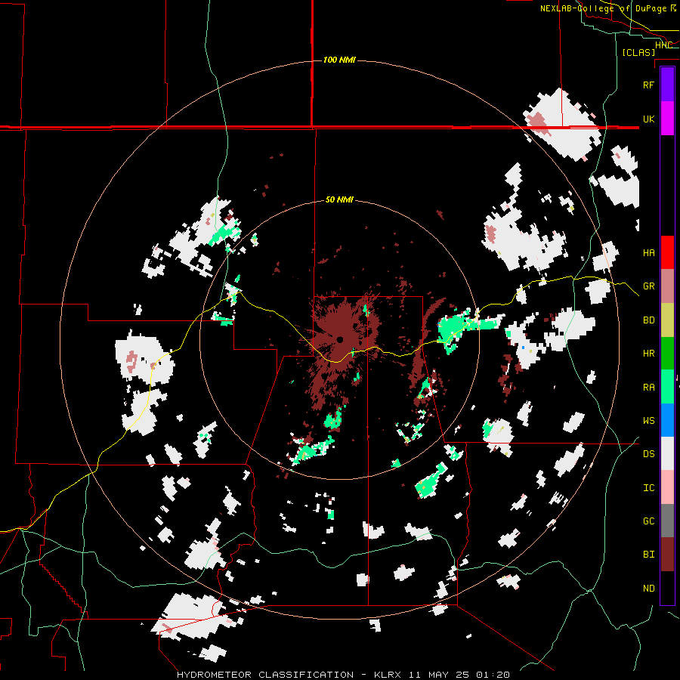Pick the dusty pink GR legend swatch
Image resolution: width=680 pixels, height=680 pixels.
667,286
